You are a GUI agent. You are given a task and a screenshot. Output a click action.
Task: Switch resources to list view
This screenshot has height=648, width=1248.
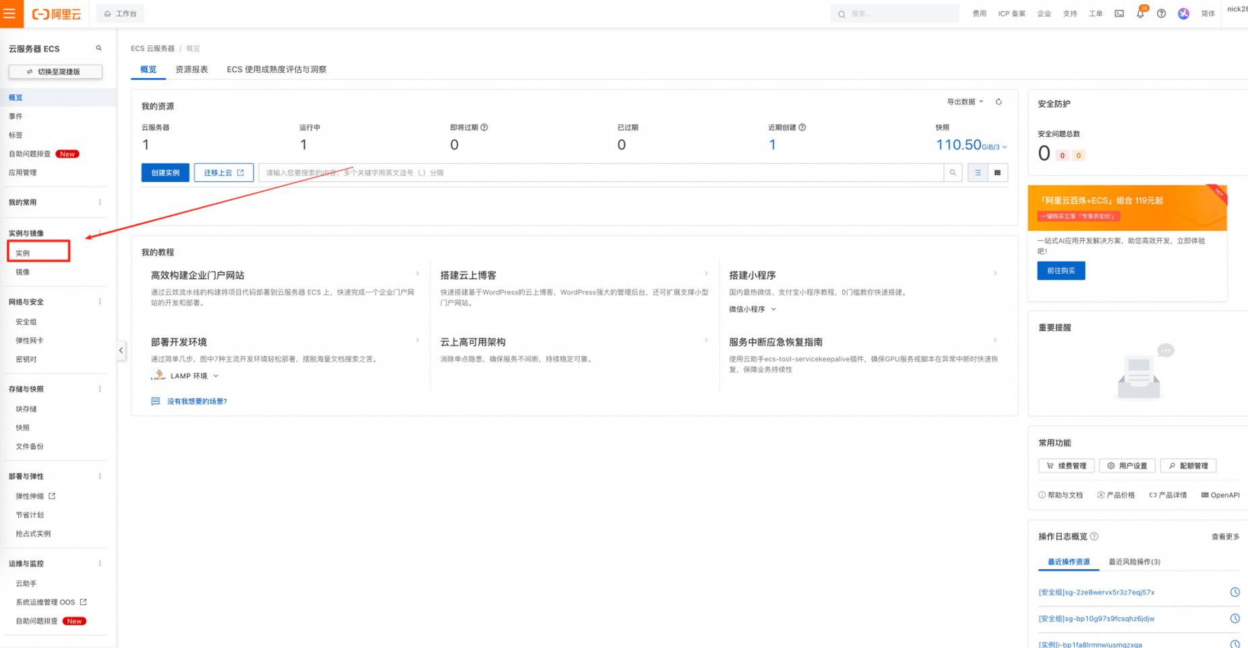[x=978, y=173]
